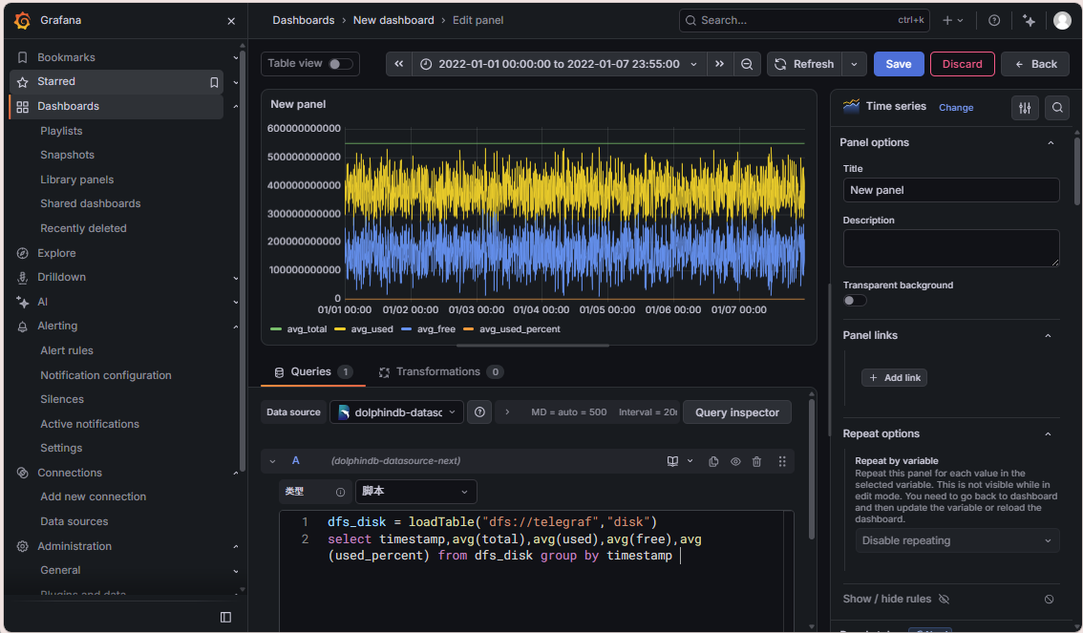Toggle avg_free series in legend
This screenshot has width=1083, height=633.
(435, 329)
